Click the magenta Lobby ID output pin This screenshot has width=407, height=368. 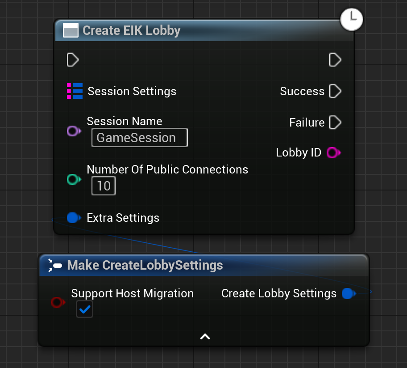click(332, 153)
